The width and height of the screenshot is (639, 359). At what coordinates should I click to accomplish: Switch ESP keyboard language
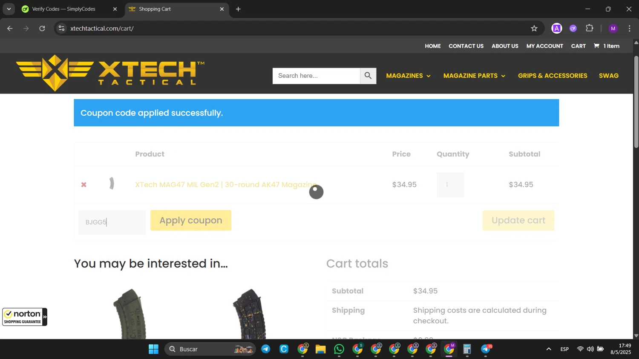click(x=564, y=349)
